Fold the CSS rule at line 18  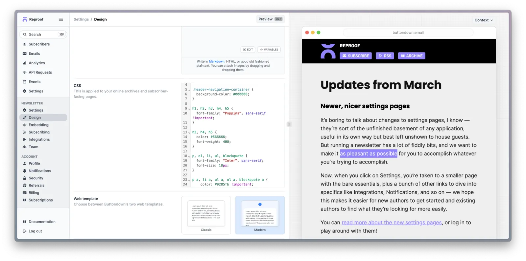(x=189, y=156)
